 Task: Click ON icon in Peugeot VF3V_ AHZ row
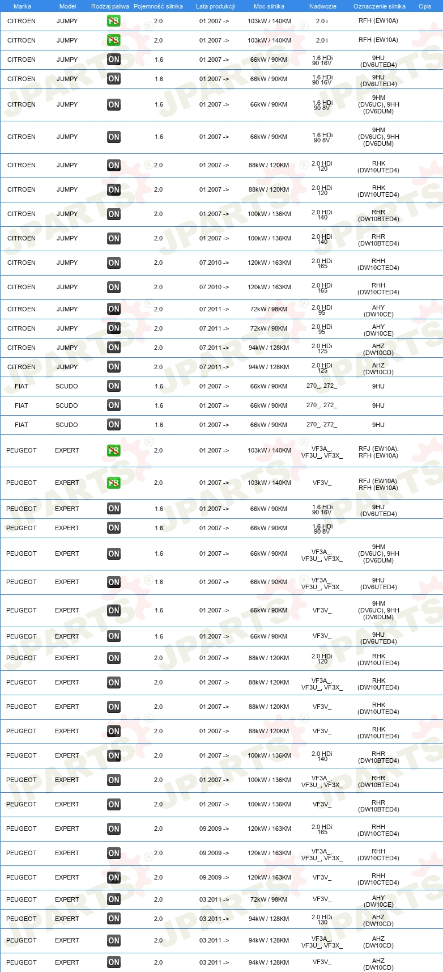pyautogui.click(x=114, y=962)
